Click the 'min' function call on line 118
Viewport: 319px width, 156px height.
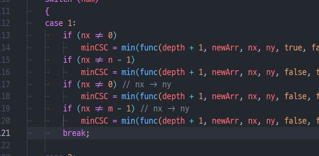(128, 97)
